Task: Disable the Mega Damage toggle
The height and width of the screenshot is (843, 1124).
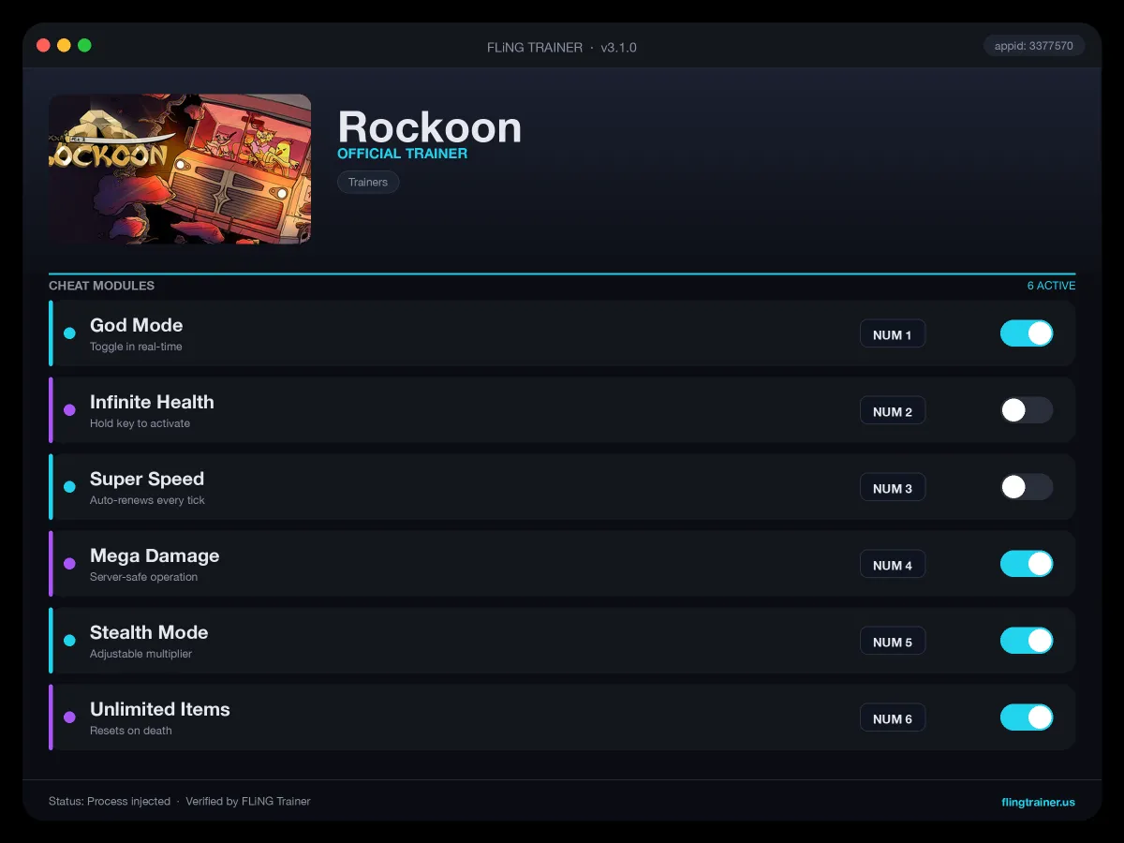Action: coord(1027,564)
